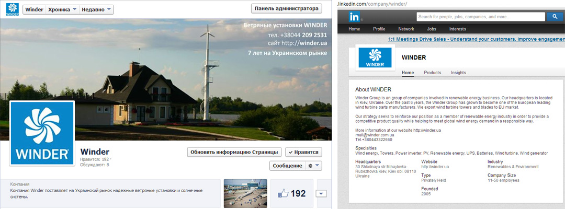
Task: Click founded year '2005'
Action: tap(425, 194)
